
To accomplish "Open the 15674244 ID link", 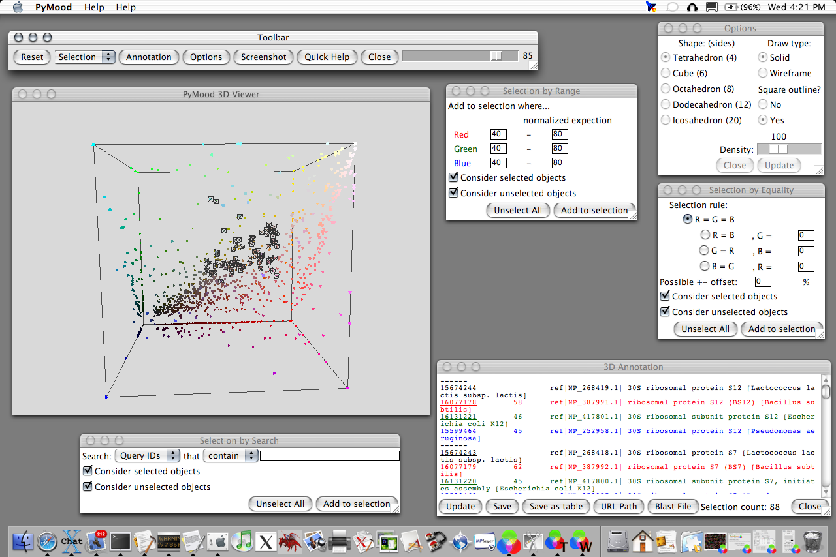I will point(458,388).
